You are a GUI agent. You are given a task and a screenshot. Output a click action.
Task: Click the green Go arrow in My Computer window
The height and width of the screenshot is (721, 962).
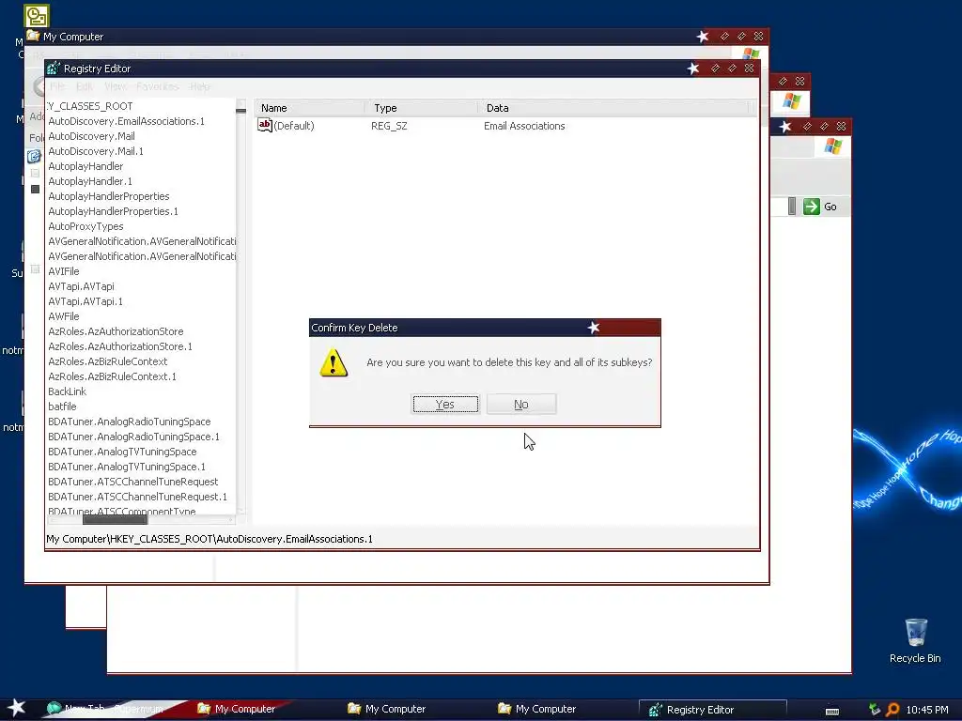click(x=811, y=207)
